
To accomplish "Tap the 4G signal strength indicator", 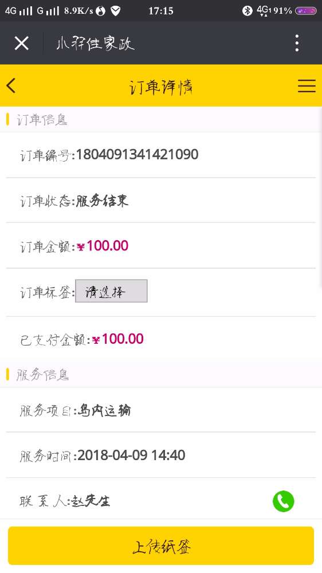I will (x=18, y=10).
